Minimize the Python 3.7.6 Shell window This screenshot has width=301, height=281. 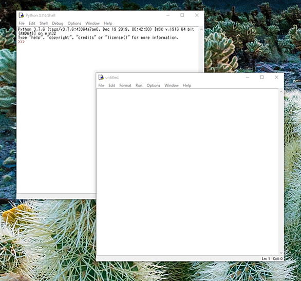168,15
